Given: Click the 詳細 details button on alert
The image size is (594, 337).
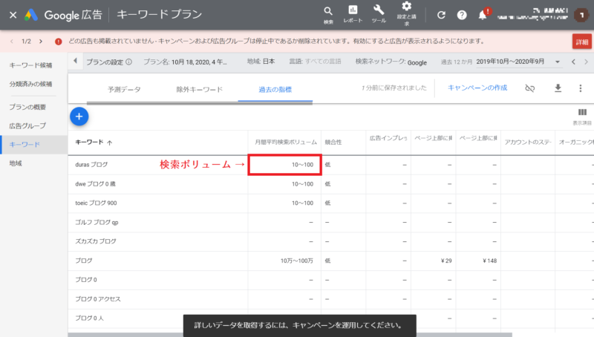Looking at the screenshot, I should [582, 42].
